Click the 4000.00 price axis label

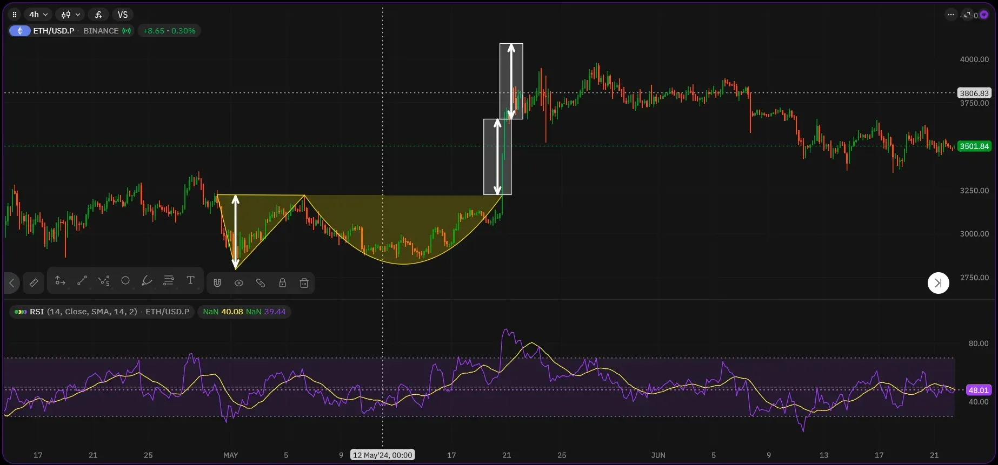tap(974, 59)
